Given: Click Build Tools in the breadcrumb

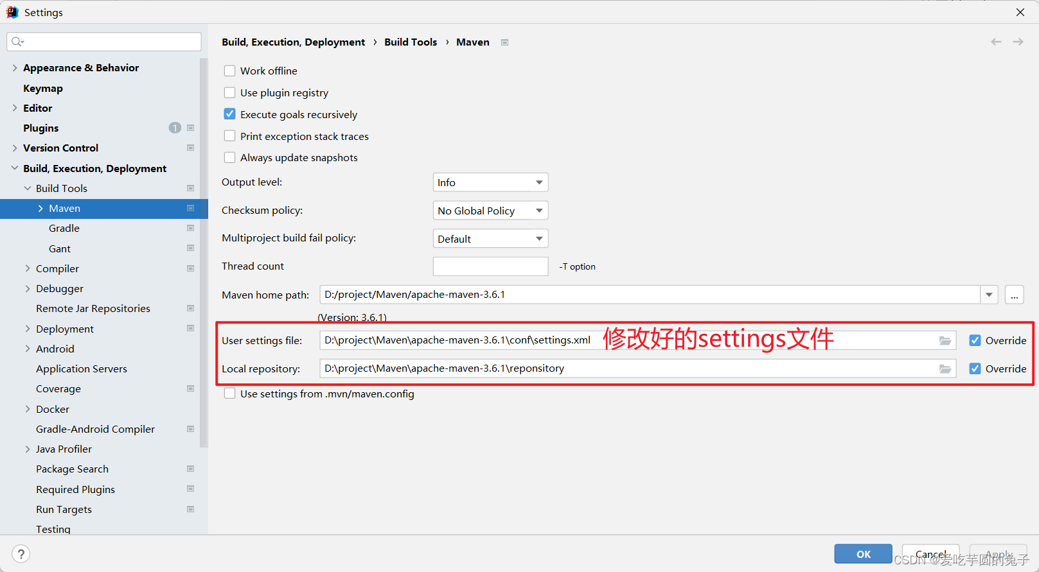Looking at the screenshot, I should (411, 42).
